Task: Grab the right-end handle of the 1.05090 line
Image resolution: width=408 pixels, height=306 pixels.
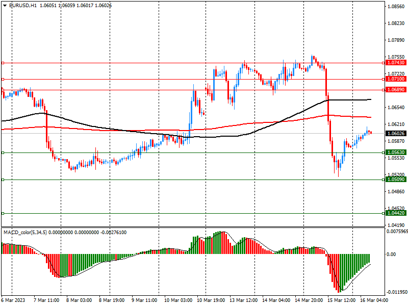Action: point(384,180)
